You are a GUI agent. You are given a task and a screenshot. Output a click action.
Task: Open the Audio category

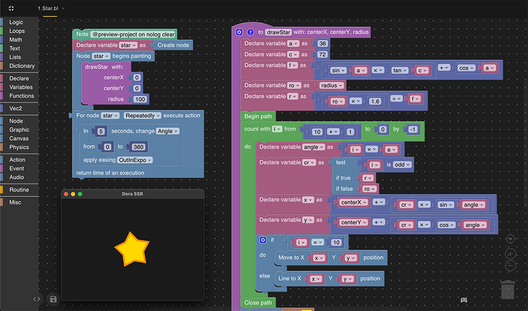(x=17, y=177)
